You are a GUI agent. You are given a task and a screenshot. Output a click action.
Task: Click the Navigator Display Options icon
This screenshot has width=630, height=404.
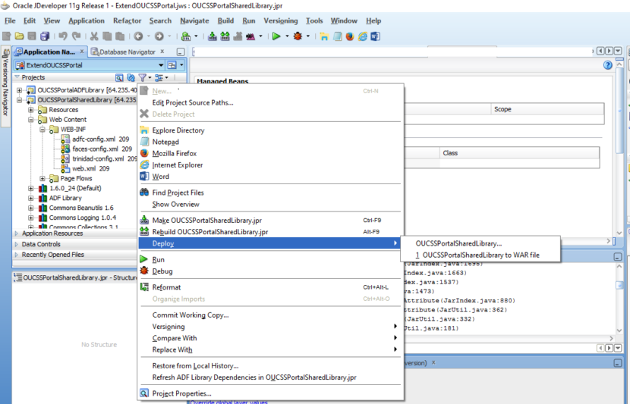coord(159,77)
